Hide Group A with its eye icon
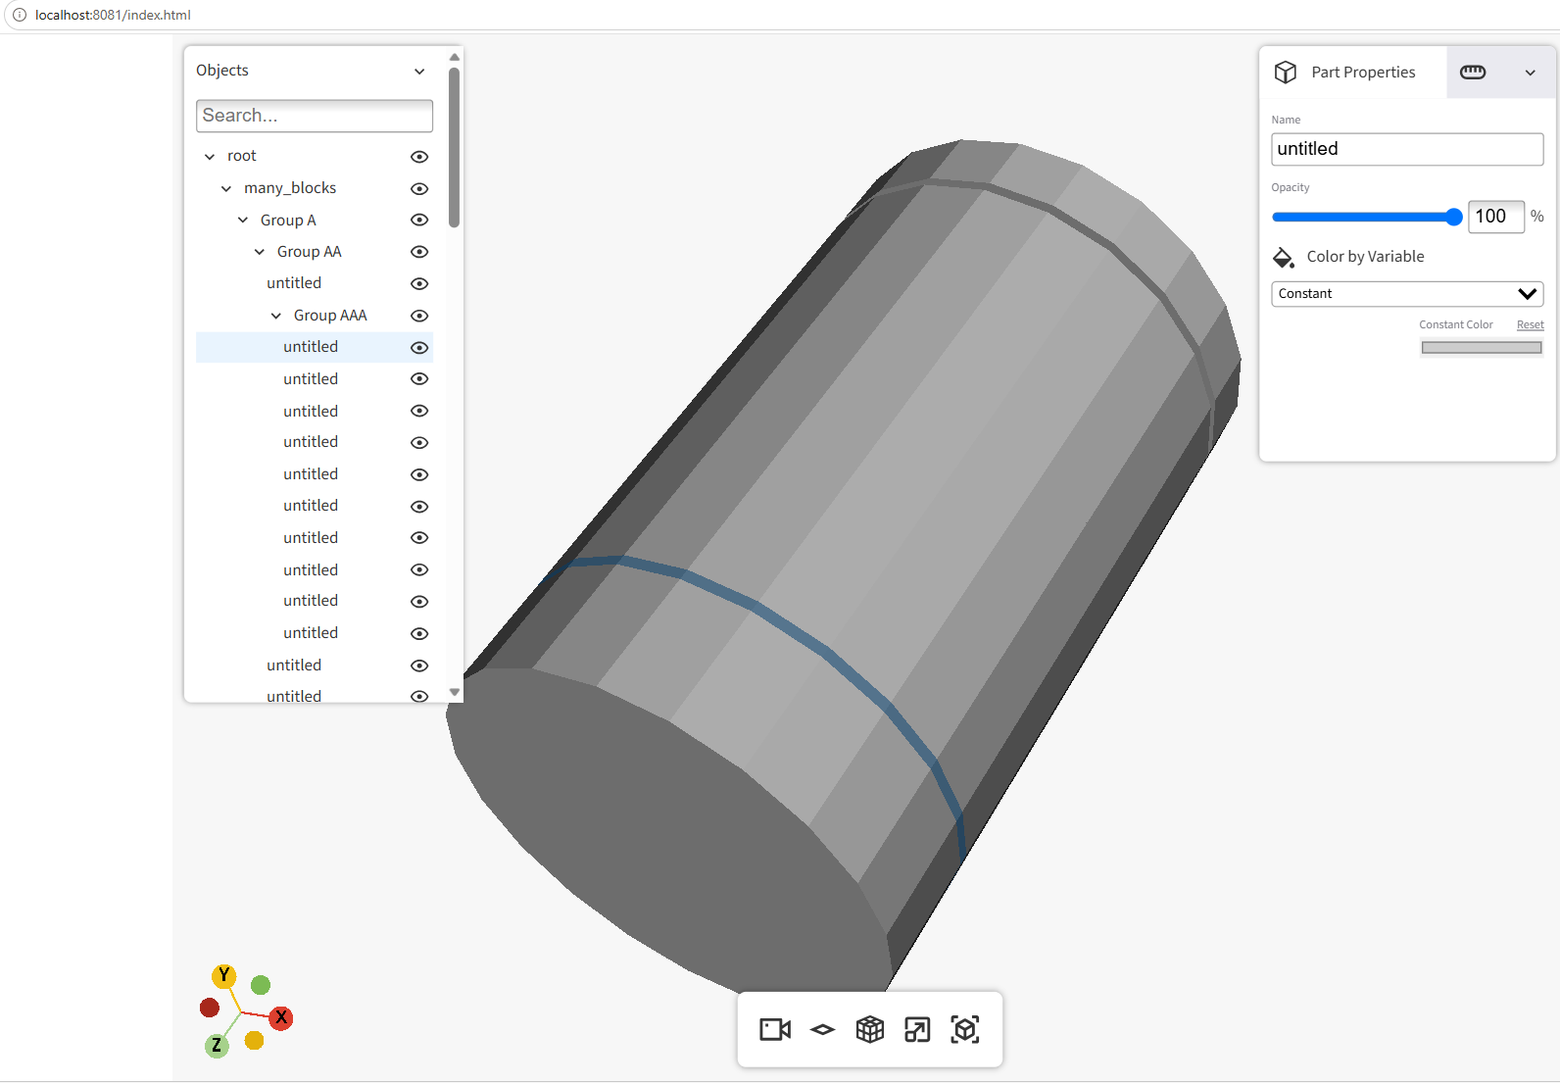 [419, 220]
